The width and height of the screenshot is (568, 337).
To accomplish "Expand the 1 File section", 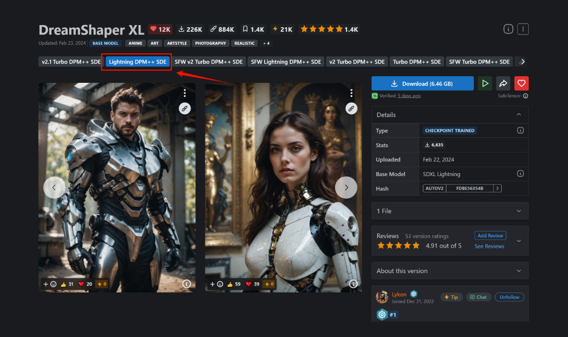I will click(x=450, y=211).
